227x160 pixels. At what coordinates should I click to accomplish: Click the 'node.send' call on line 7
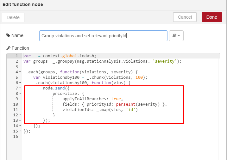[x=54, y=88]
